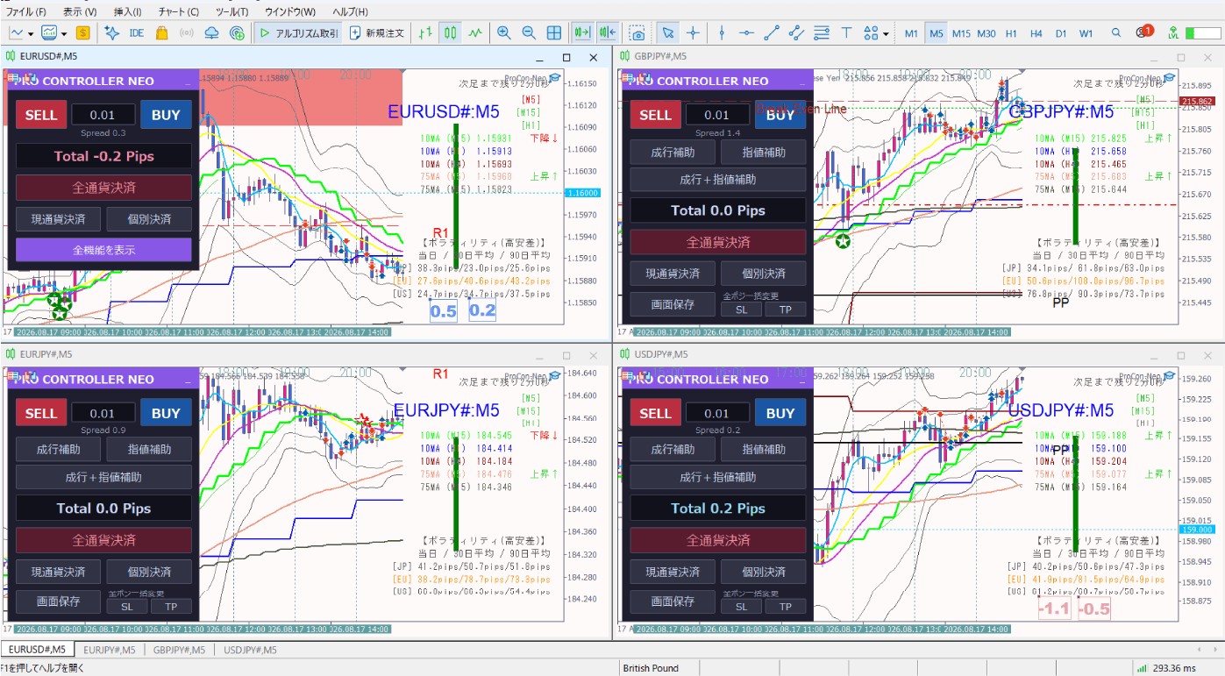This screenshot has width=1225, height=676.
Task: Draw a horizontal line tool
Action: tap(746, 32)
